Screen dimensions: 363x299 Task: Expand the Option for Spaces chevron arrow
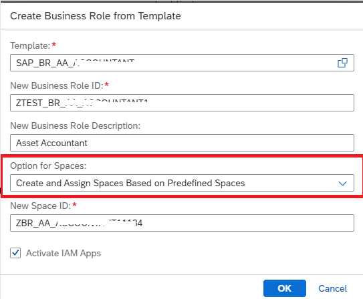pyautogui.click(x=342, y=184)
